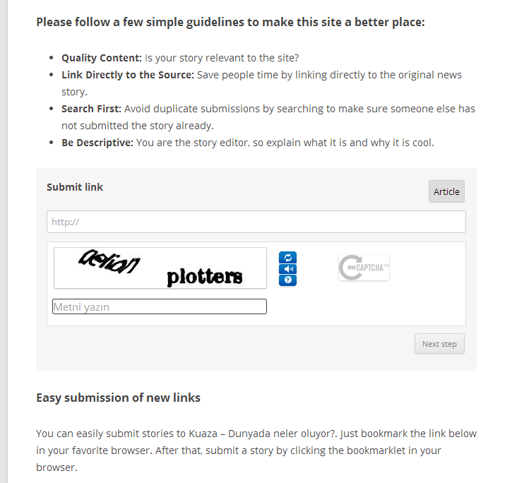Click the distorted first captcha word
Screen dimensions: 524x483
[109, 262]
